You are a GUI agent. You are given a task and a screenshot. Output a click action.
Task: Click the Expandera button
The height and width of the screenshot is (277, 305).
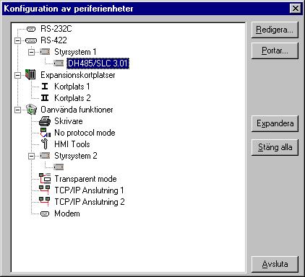point(275,123)
